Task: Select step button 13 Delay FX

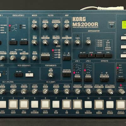Action: click(x=121, y=105)
